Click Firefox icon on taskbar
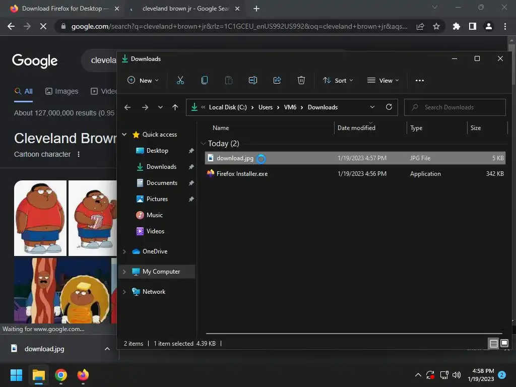The image size is (516, 387). coord(83,375)
